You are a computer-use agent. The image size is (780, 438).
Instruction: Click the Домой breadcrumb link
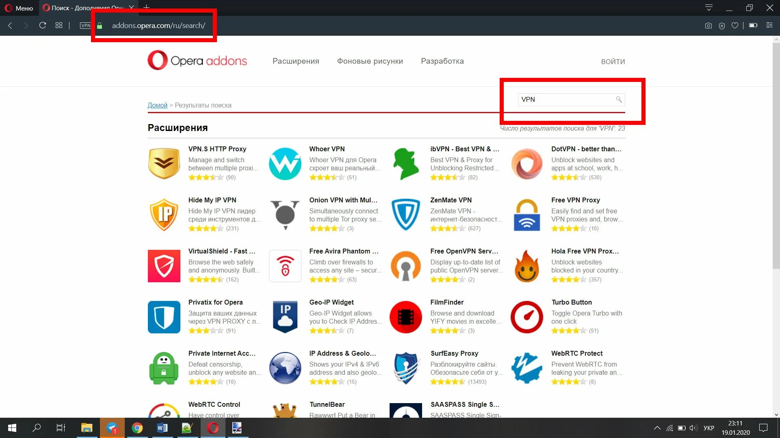(157, 105)
